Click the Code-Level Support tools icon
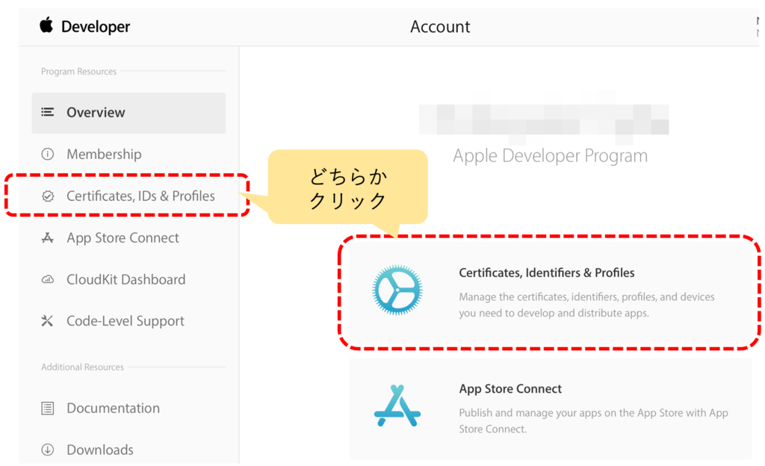765x466 pixels. coord(47,320)
